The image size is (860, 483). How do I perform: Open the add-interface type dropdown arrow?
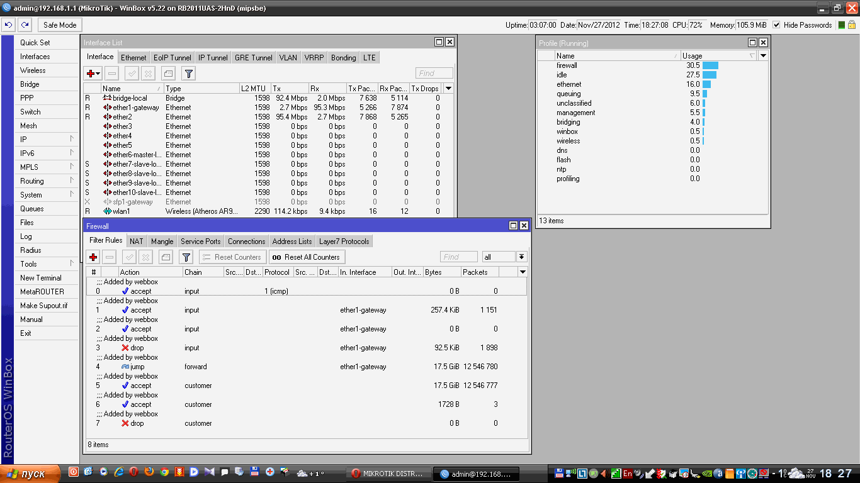tap(98, 74)
